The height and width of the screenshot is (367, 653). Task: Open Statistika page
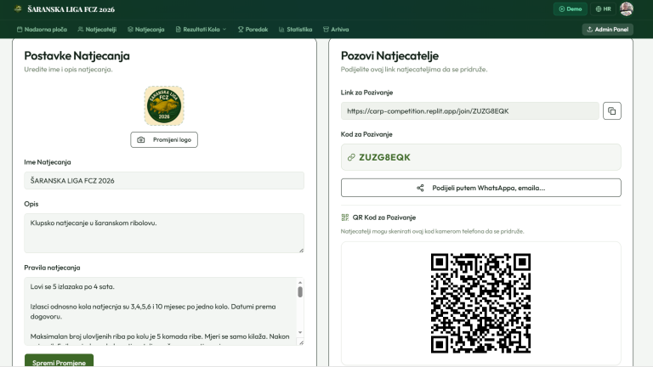coord(295,30)
